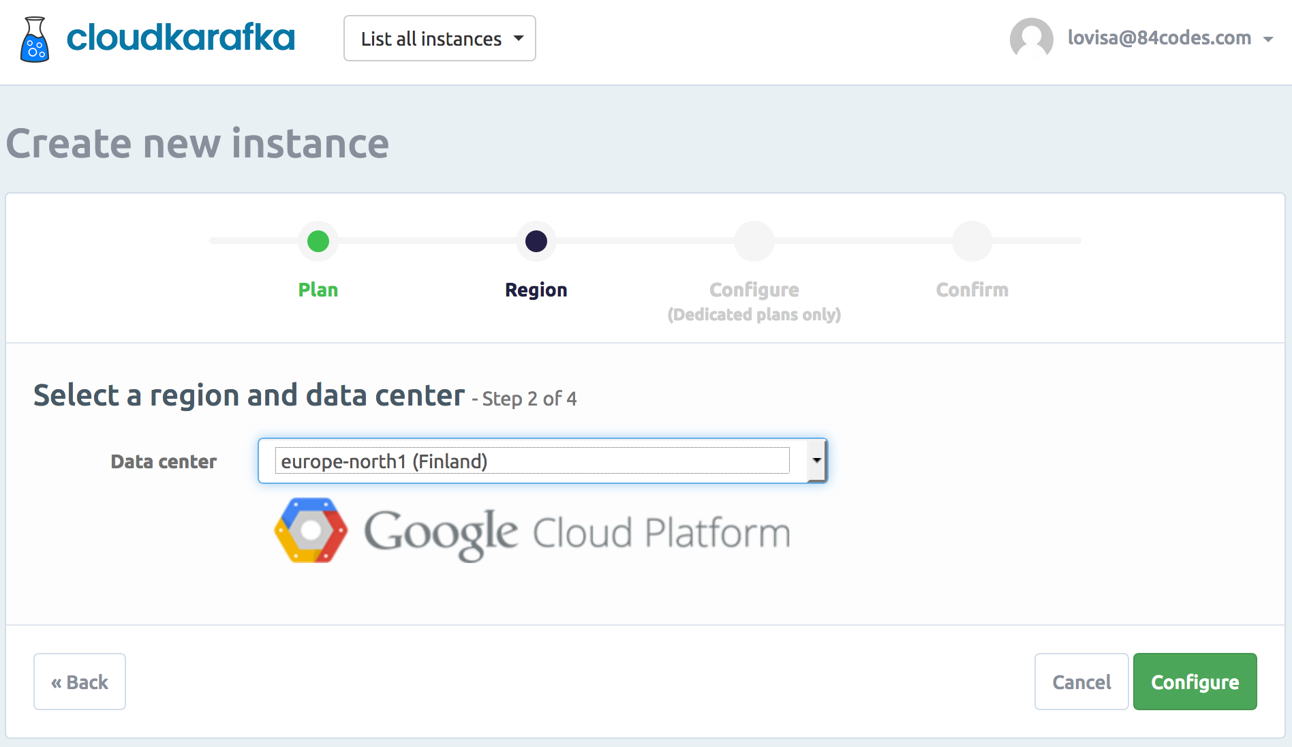Click the (Dedicated plans only) note
The height and width of the screenshot is (747, 1292).
[x=754, y=314]
